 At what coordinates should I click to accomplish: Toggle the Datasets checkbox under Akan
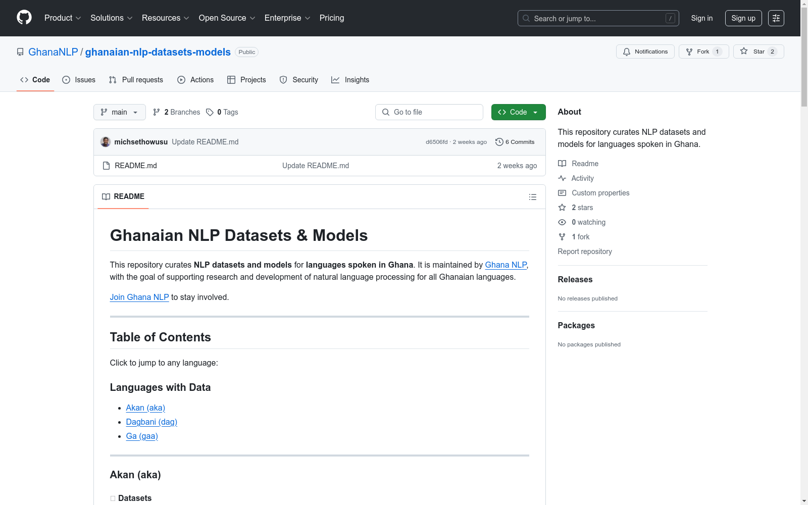point(113,498)
